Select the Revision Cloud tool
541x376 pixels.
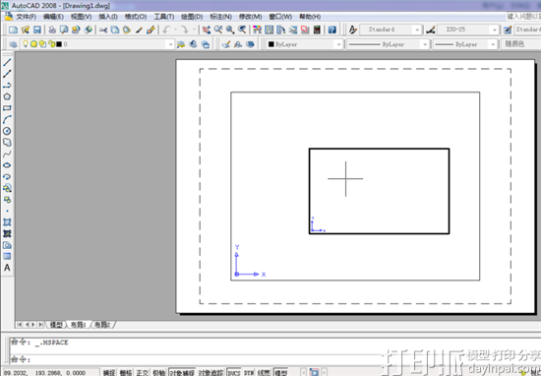(x=7, y=143)
